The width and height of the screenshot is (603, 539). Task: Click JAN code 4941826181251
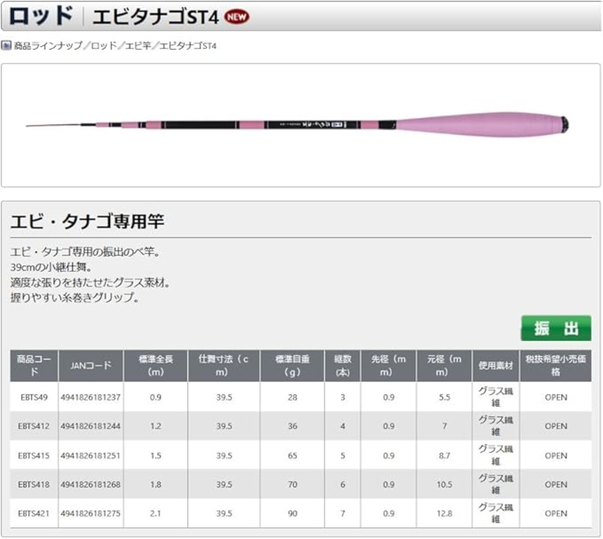[x=90, y=456]
